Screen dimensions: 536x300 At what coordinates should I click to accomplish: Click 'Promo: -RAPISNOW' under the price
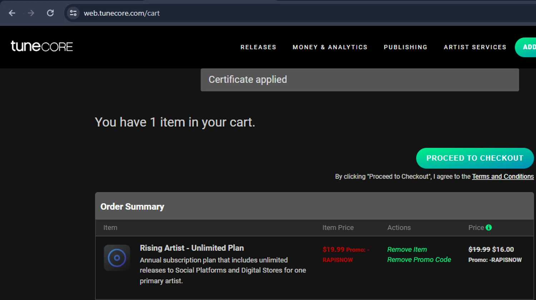point(495,260)
